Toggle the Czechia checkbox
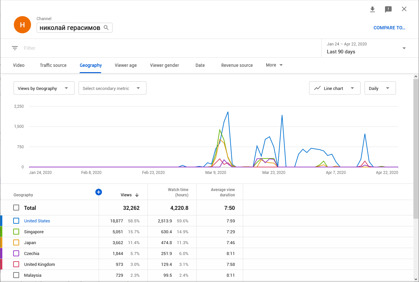The image size is (419, 282). 16,253
